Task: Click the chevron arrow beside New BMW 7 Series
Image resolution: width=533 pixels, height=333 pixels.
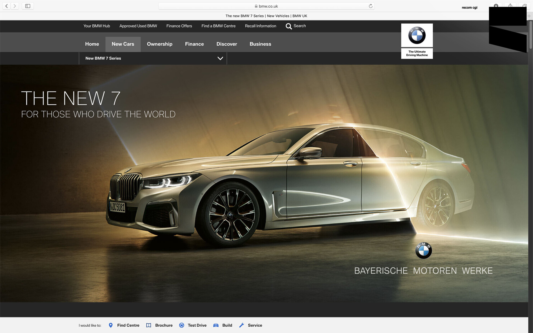Action: (220, 58)
